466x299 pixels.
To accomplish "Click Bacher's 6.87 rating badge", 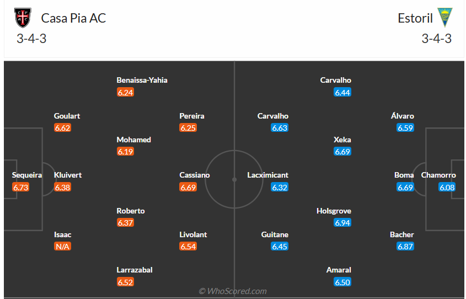I will pos(405,247).
